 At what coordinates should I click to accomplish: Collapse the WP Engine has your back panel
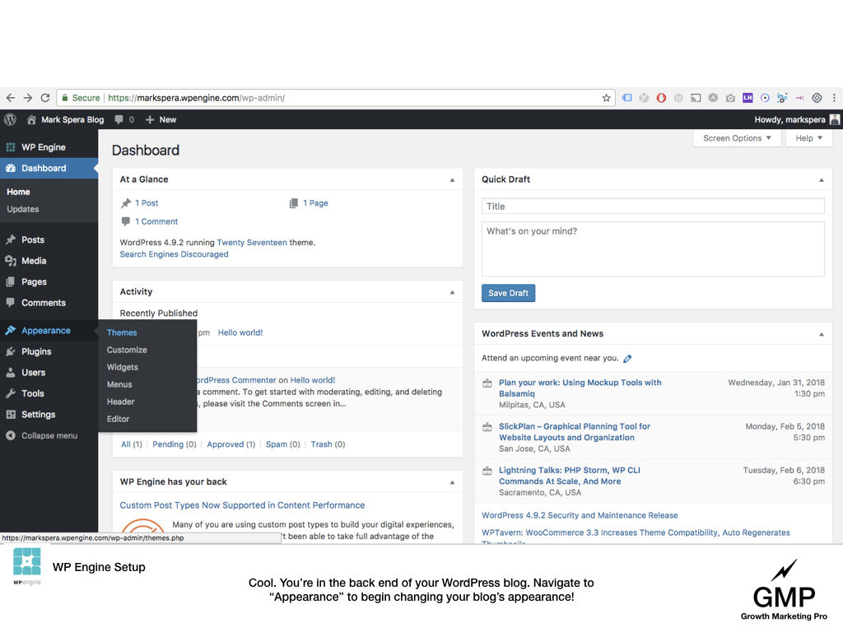click(452, 482)
